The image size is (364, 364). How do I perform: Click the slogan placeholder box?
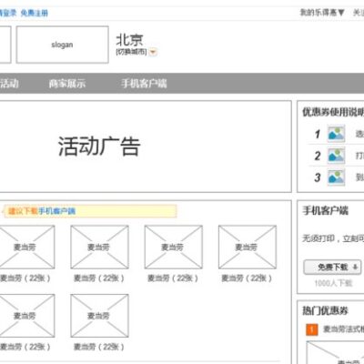(63, 45)
